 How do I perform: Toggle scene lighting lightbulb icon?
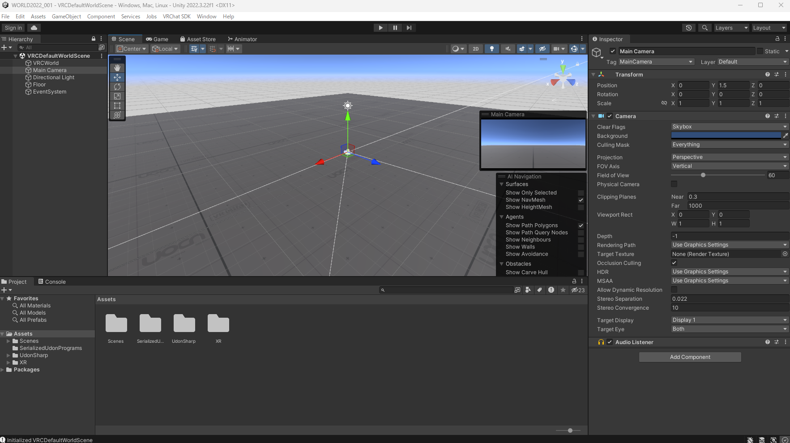point(492,49)
